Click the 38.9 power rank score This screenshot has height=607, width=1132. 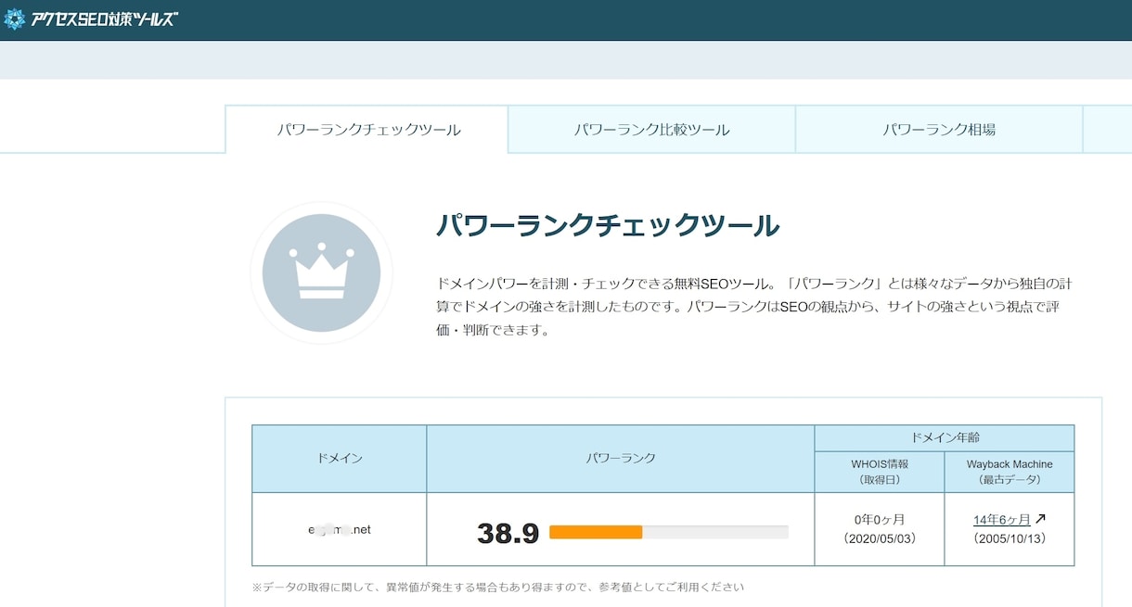(508, 533)
